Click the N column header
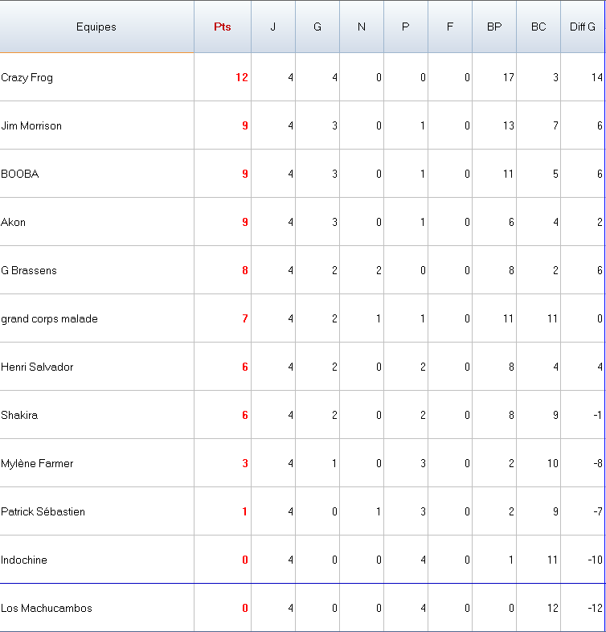 pos(362,27)
